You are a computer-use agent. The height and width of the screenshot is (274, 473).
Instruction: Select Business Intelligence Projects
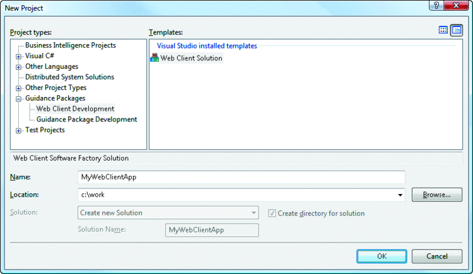70,45
